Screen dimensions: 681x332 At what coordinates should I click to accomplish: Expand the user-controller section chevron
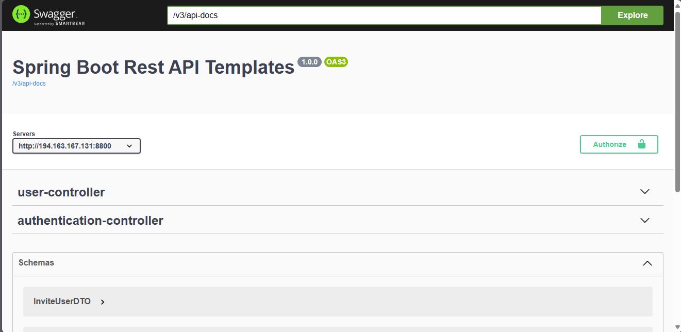[644, 192]
